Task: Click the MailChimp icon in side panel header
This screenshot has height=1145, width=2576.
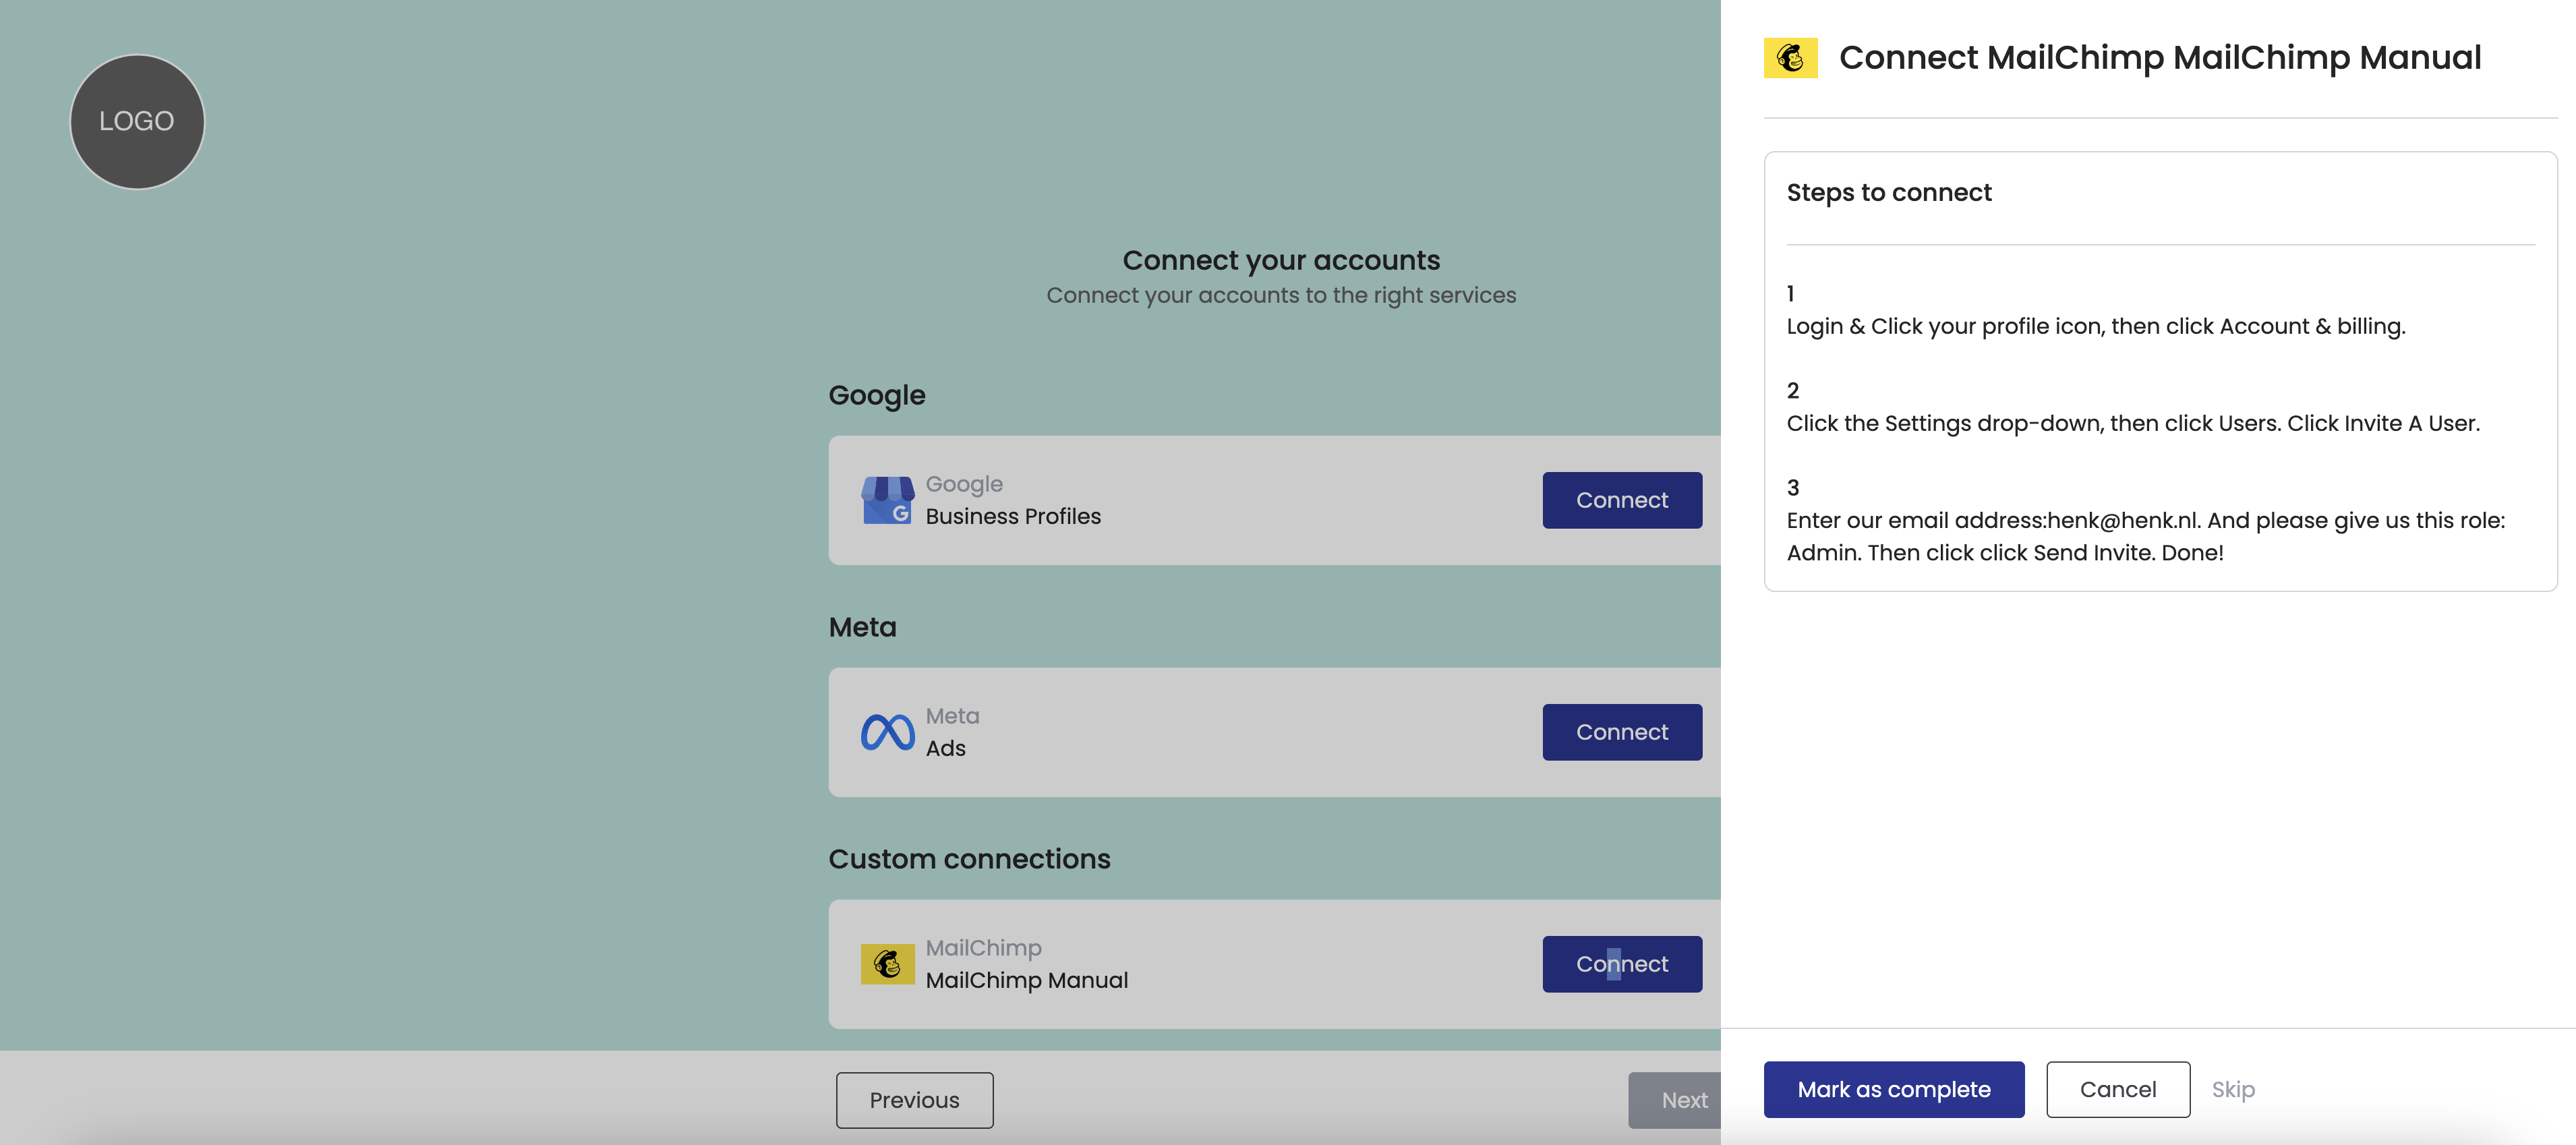Action: (1790, 58)
